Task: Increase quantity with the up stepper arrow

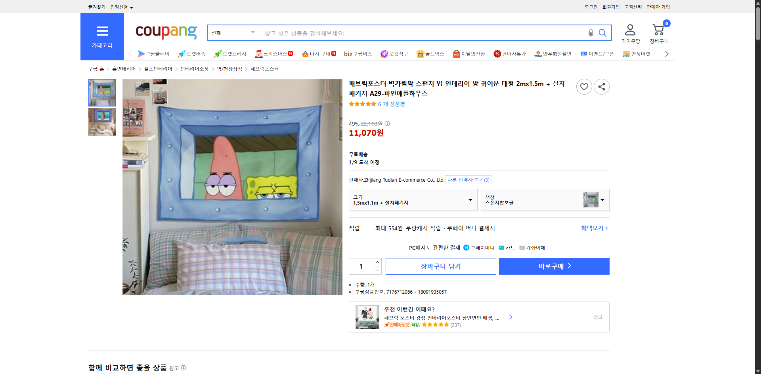Action: [377, 262]
